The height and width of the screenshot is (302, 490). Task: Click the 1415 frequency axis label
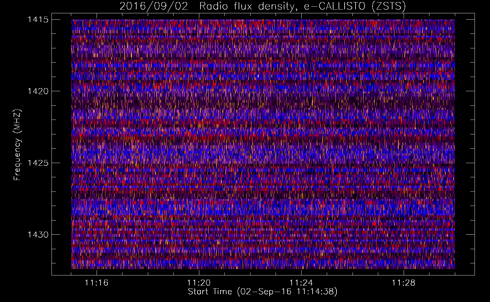(x=38, y=20)
